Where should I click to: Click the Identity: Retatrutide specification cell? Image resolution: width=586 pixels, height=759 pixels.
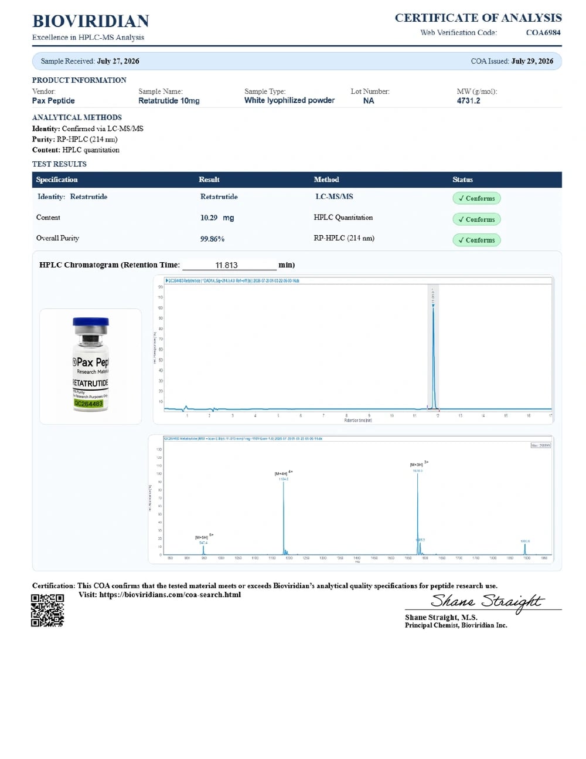click(72, 196)
